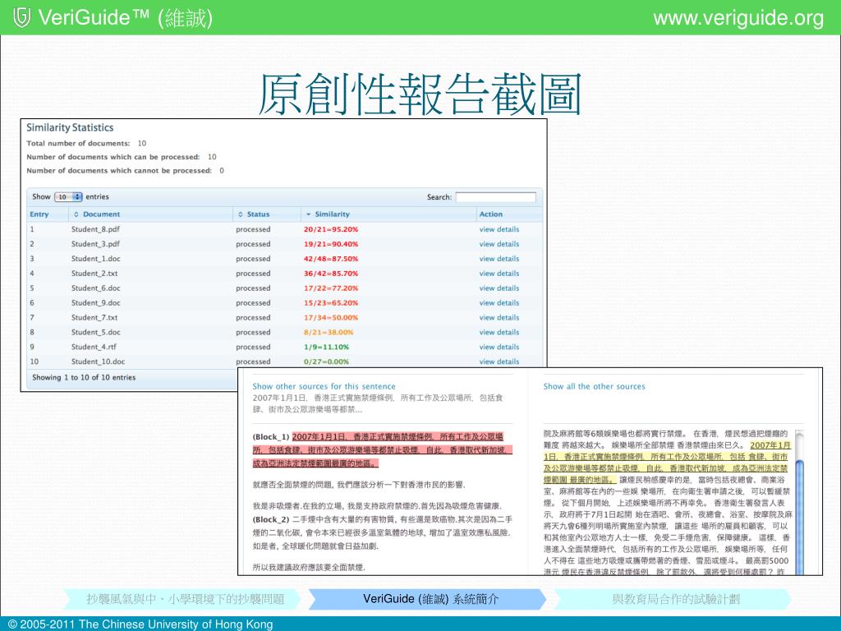Click the Search input field

click(x=495, y=197)
